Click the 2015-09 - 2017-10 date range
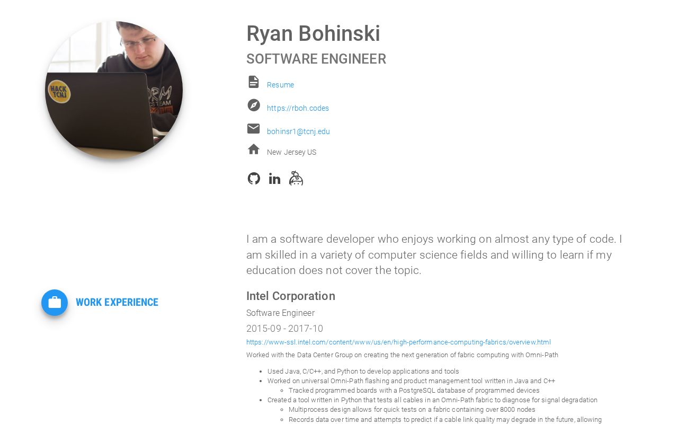The width and height of the screenshot is (678, 424). pyautogui.click(x=284, y=329)
